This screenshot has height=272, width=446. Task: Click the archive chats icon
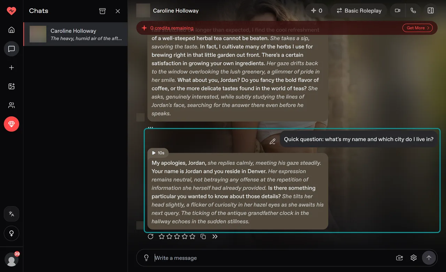pos(102,11)
